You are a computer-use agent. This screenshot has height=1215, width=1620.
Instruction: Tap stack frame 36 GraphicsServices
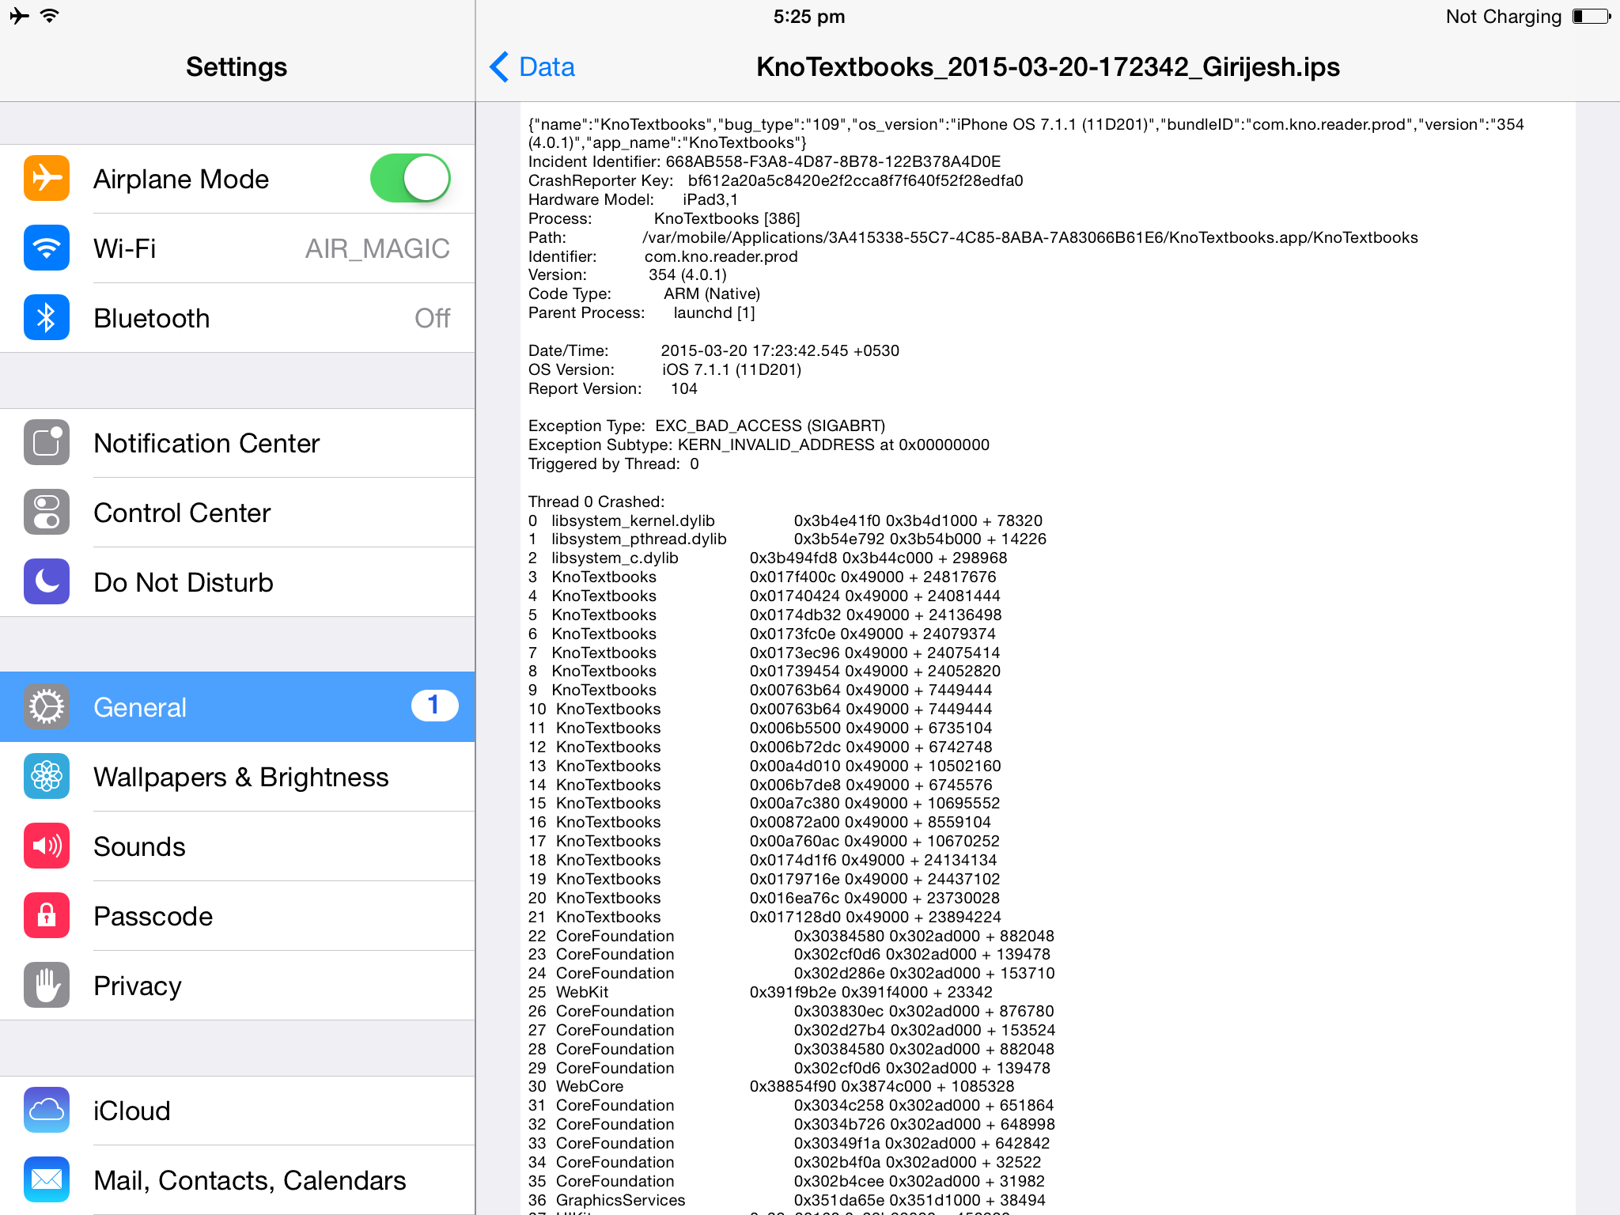pyautogui.click(x=787, y=1201)
